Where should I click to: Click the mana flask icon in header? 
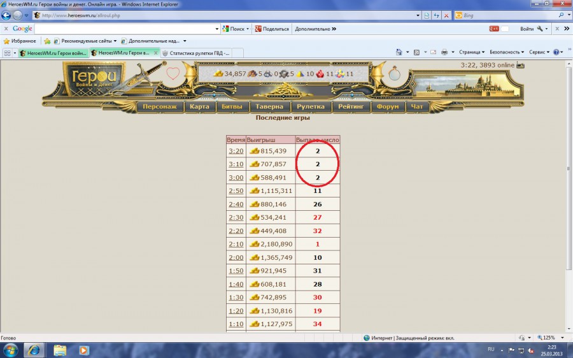(x=395, y=74)
